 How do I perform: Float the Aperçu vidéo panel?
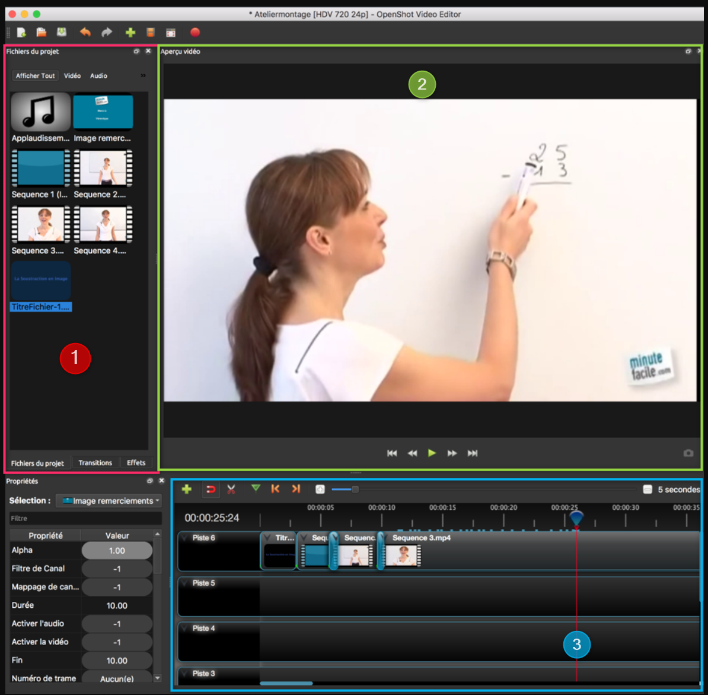[x=688, y=51]
